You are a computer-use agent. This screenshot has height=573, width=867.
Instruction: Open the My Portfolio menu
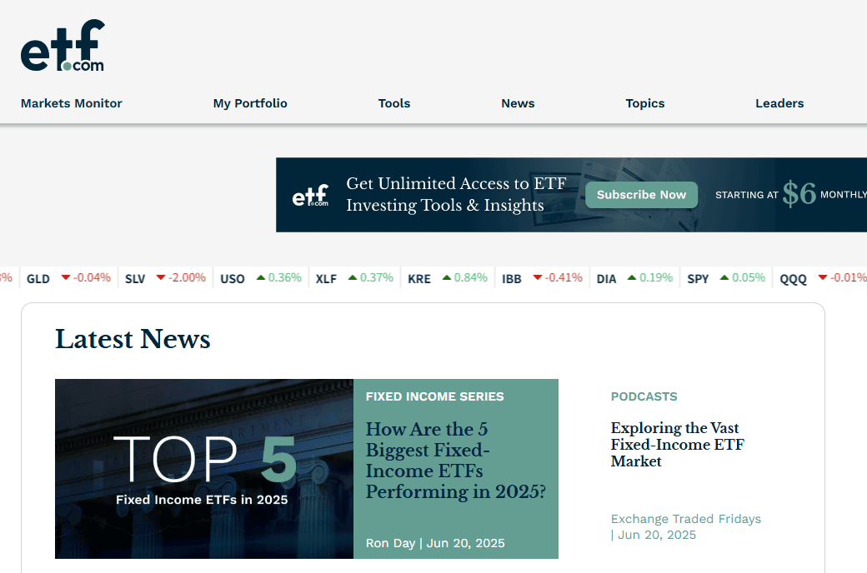(250, 103)
